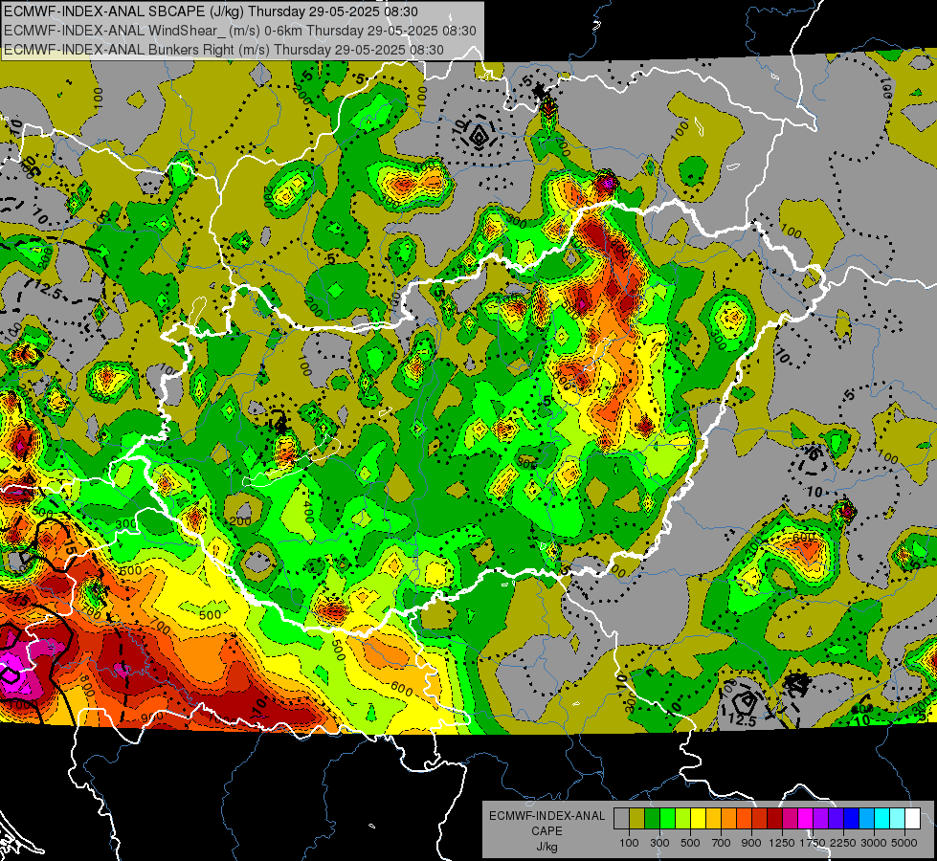Click the violet swatch left of 2250 tick

836,819
